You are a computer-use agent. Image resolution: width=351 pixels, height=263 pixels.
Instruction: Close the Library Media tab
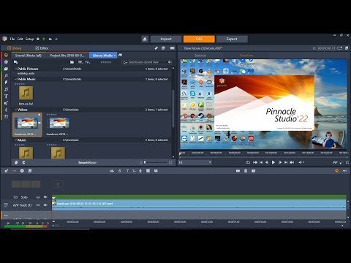click(x=115, y=56)
